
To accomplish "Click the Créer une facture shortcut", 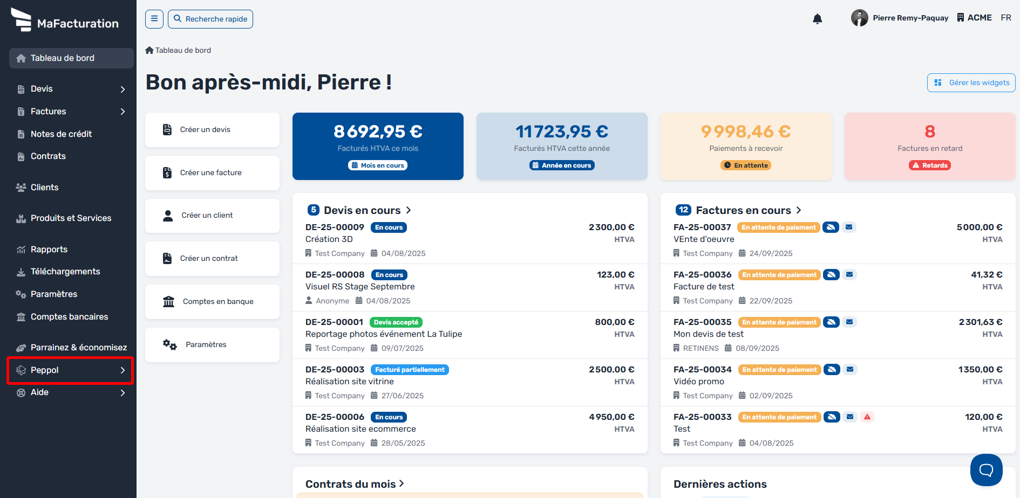I will 212,173.
